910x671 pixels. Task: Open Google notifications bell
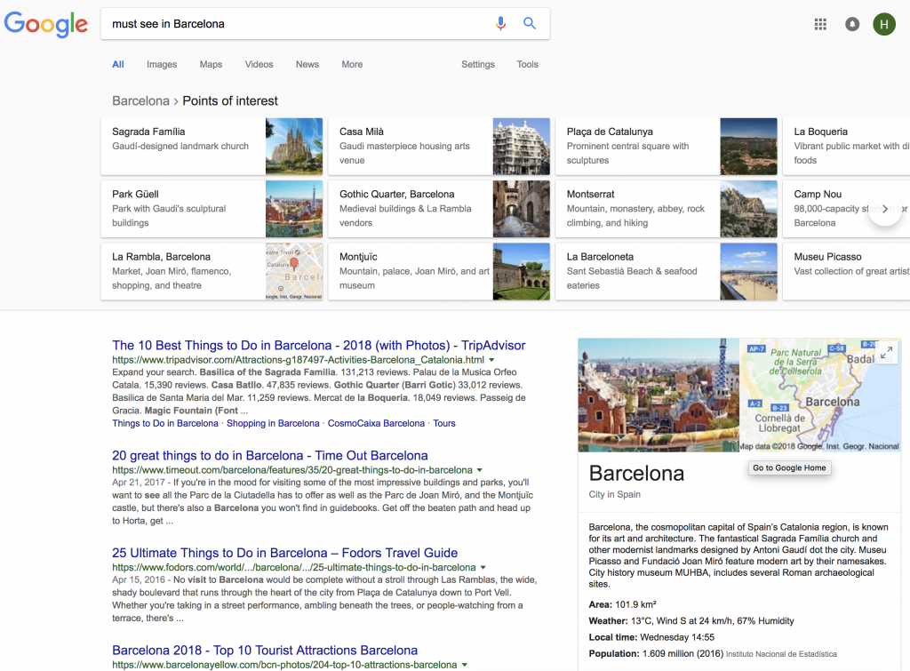[852, 24]
